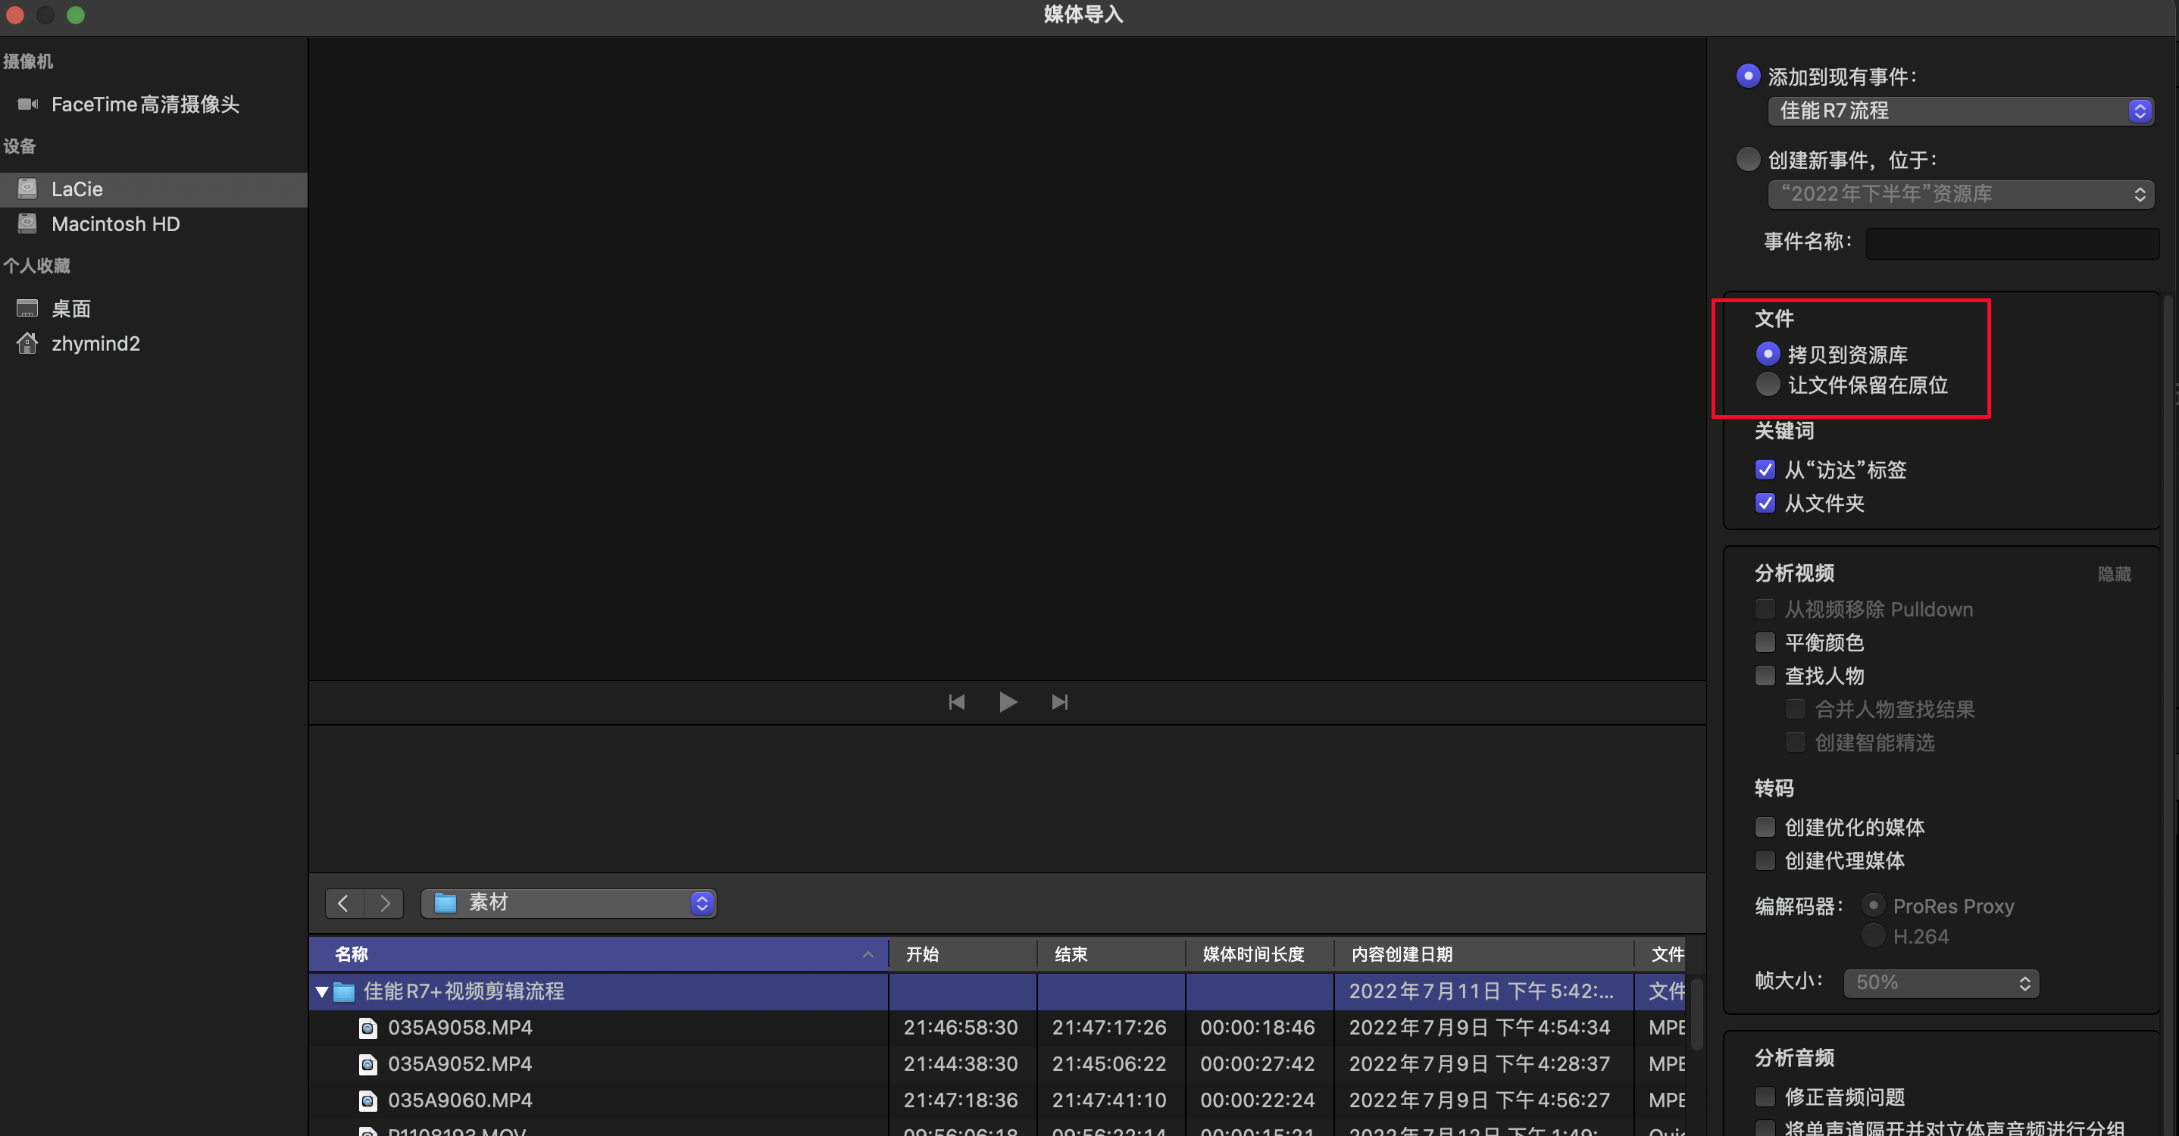The image size is (2179, 1136).
Task: Click 隐藏 to hide video analysis
Action: pyautogui.click(x=2113, y=574)
